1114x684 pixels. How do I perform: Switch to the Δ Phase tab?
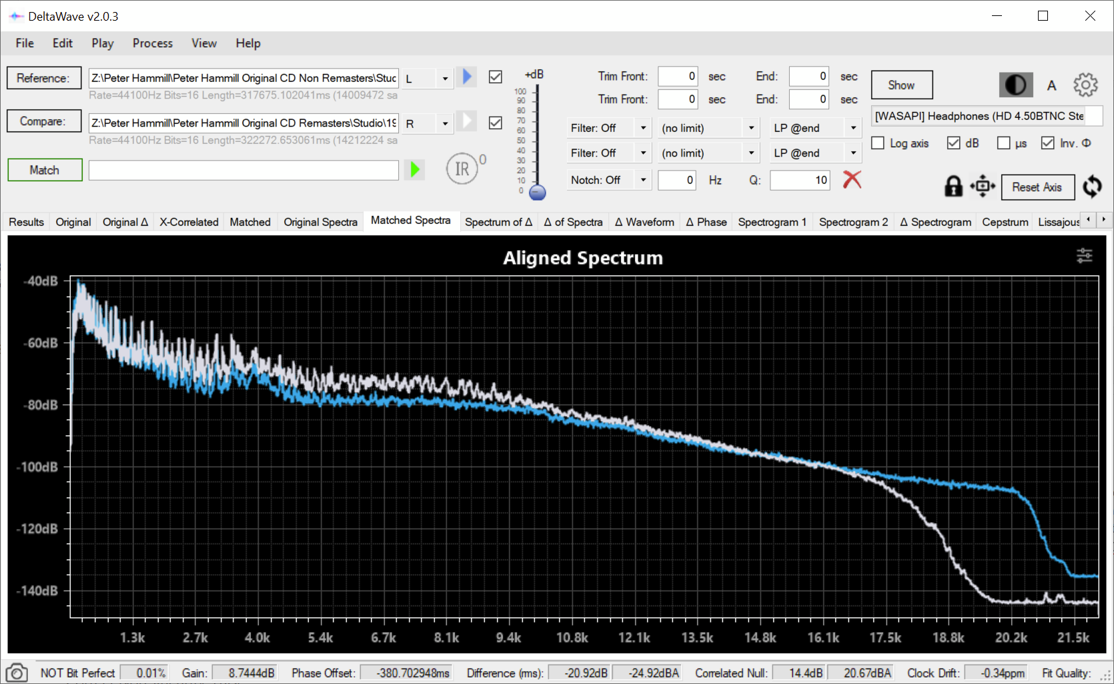pos(706,222)
